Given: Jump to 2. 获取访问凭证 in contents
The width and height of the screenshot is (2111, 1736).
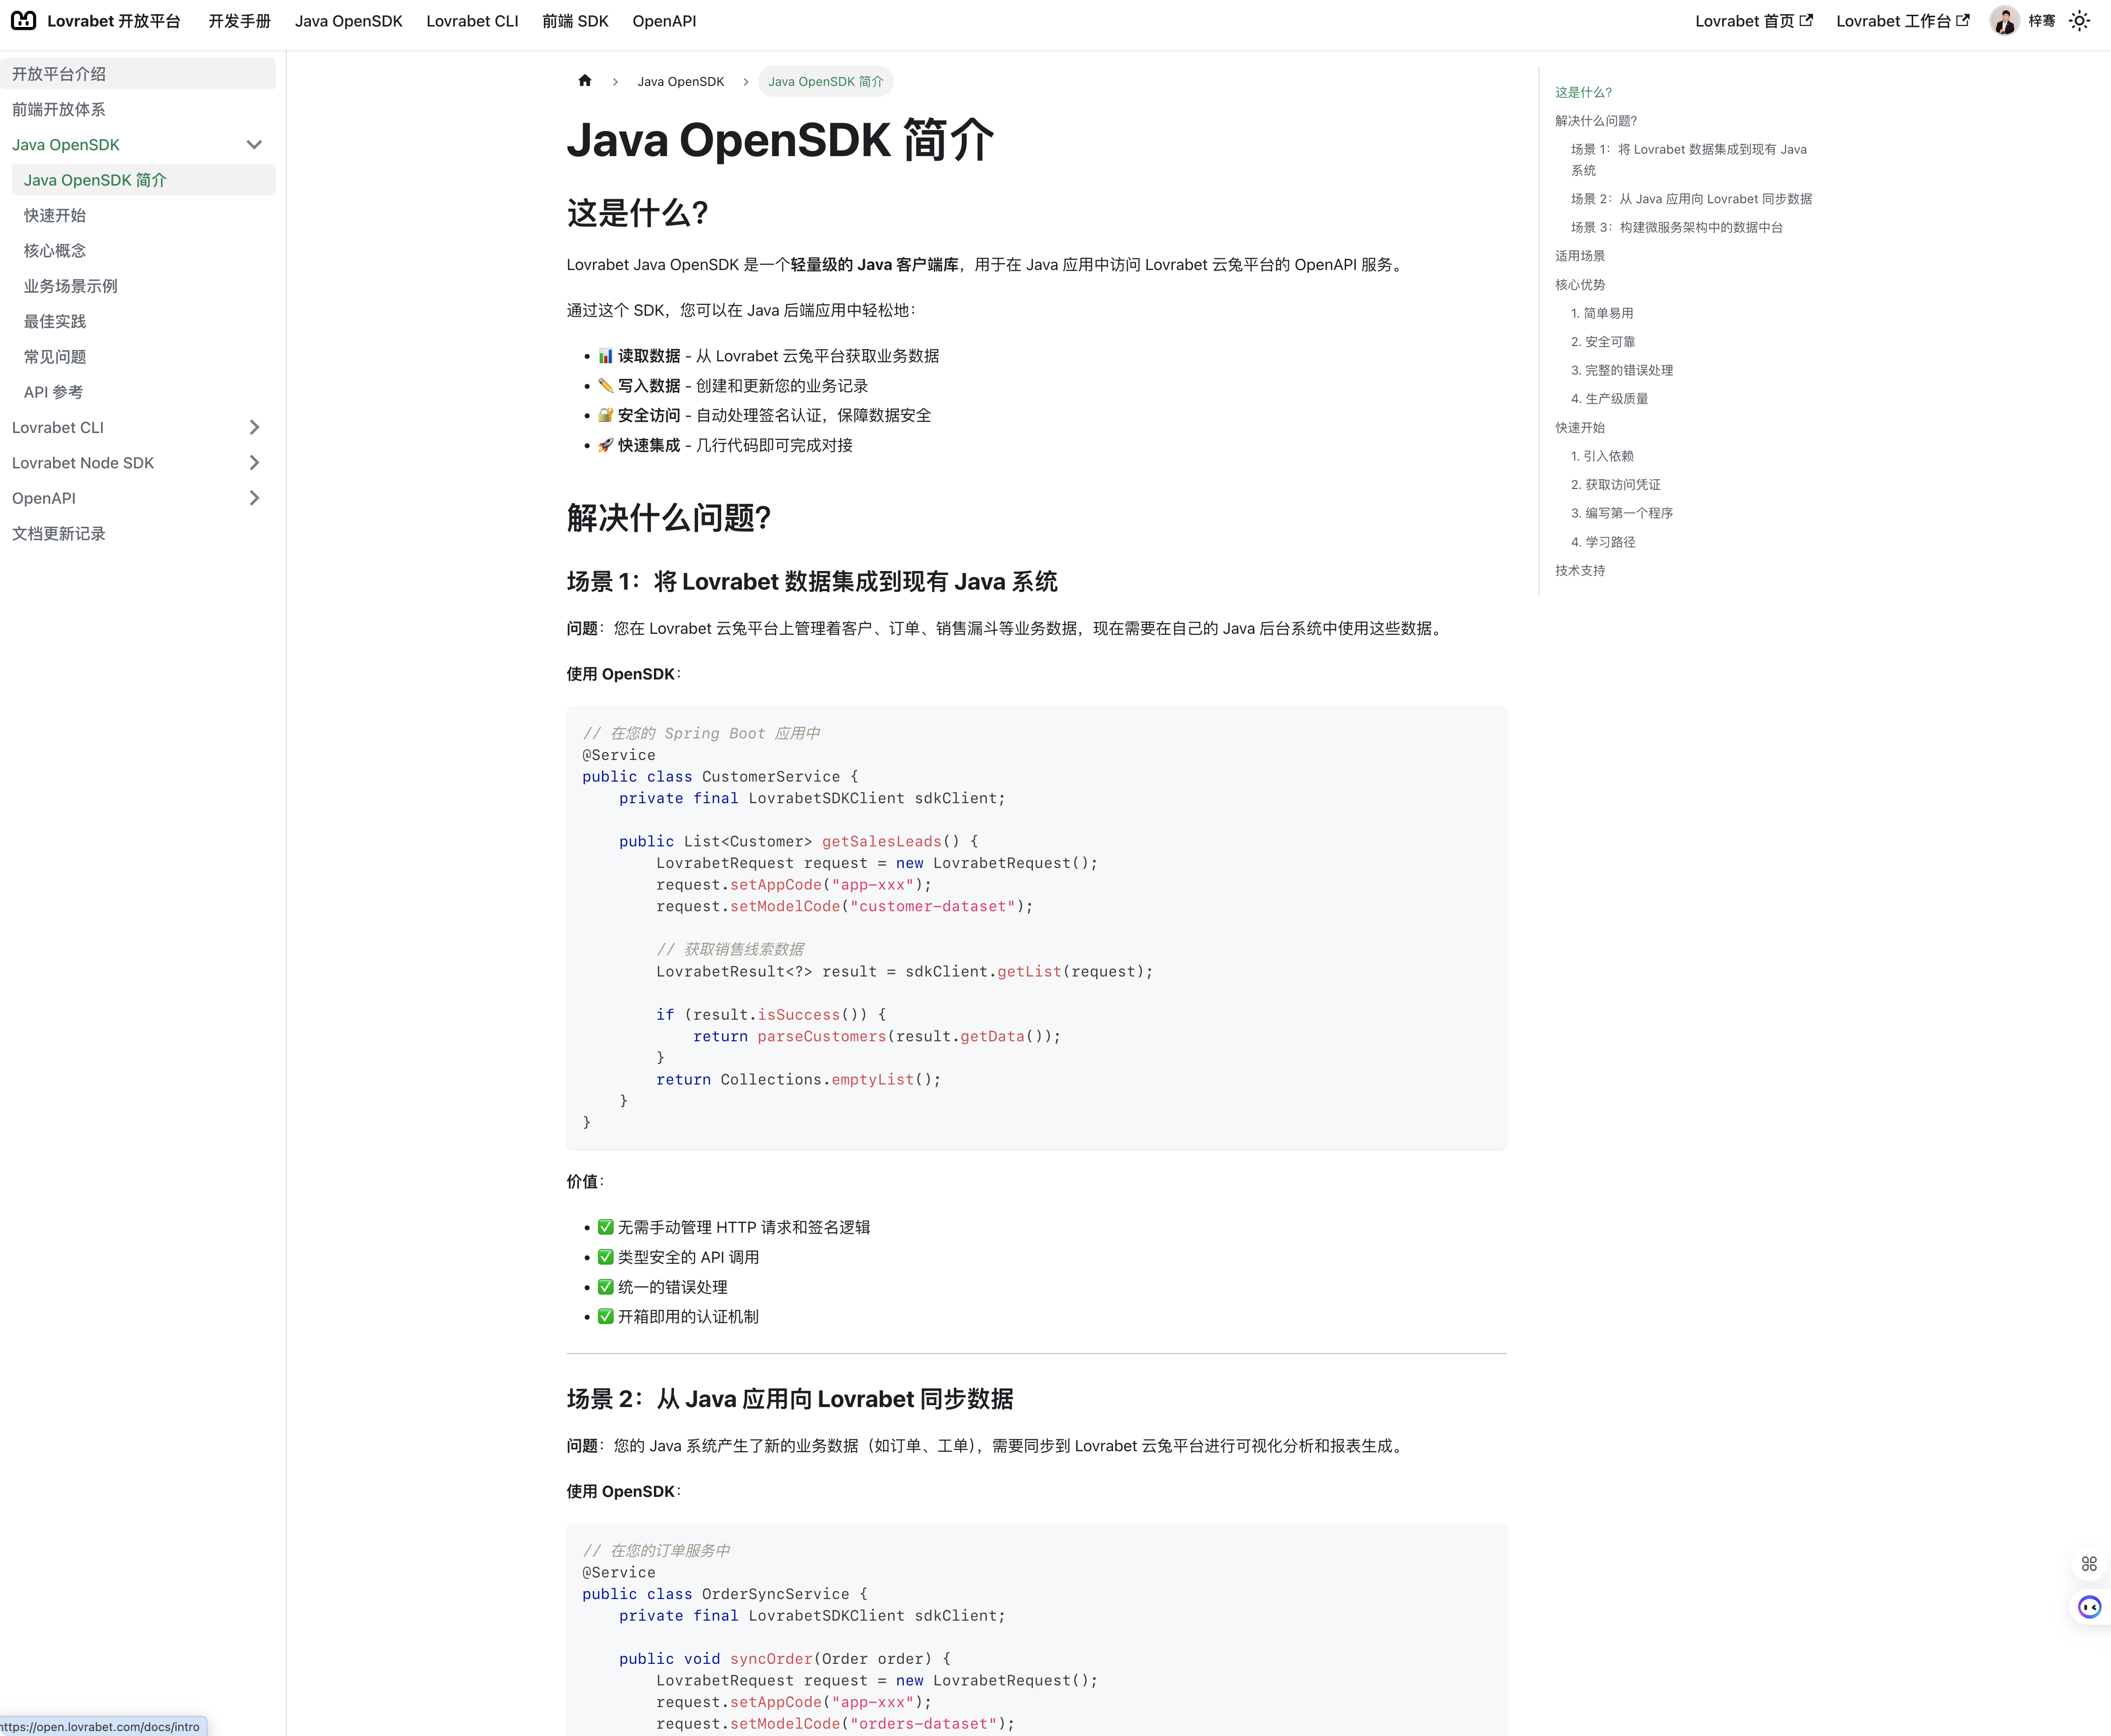Looking at the screenshot, I should (x=1616, y=485).
